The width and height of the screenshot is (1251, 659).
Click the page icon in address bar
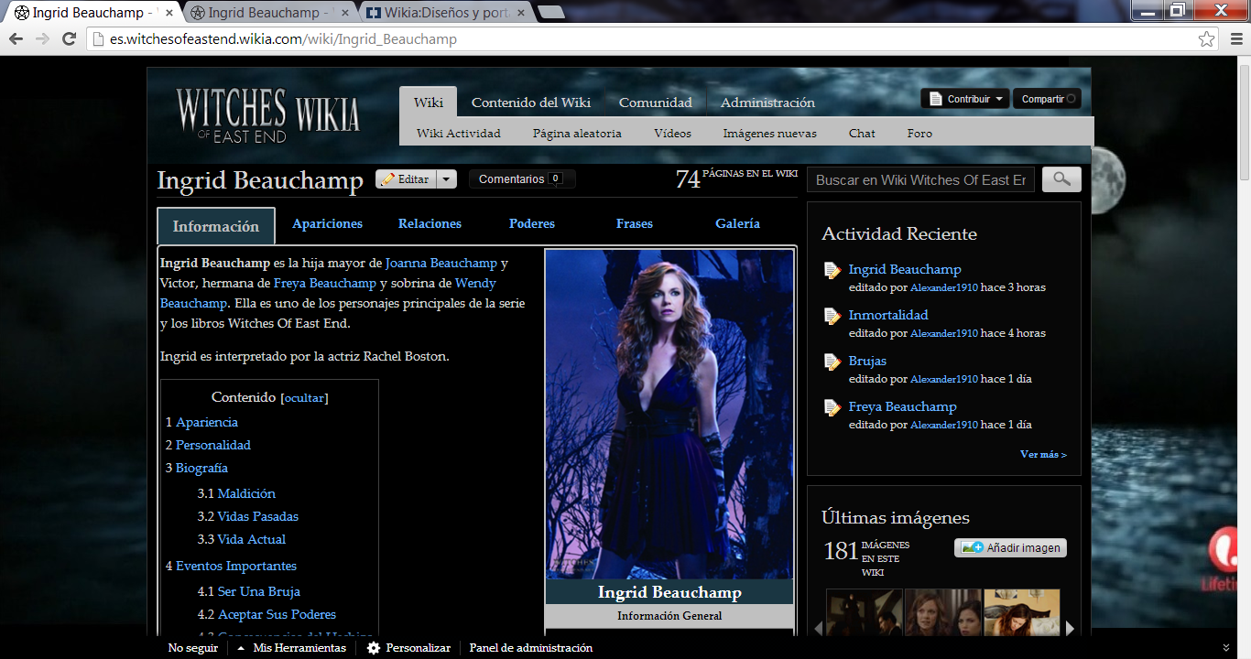99,39
